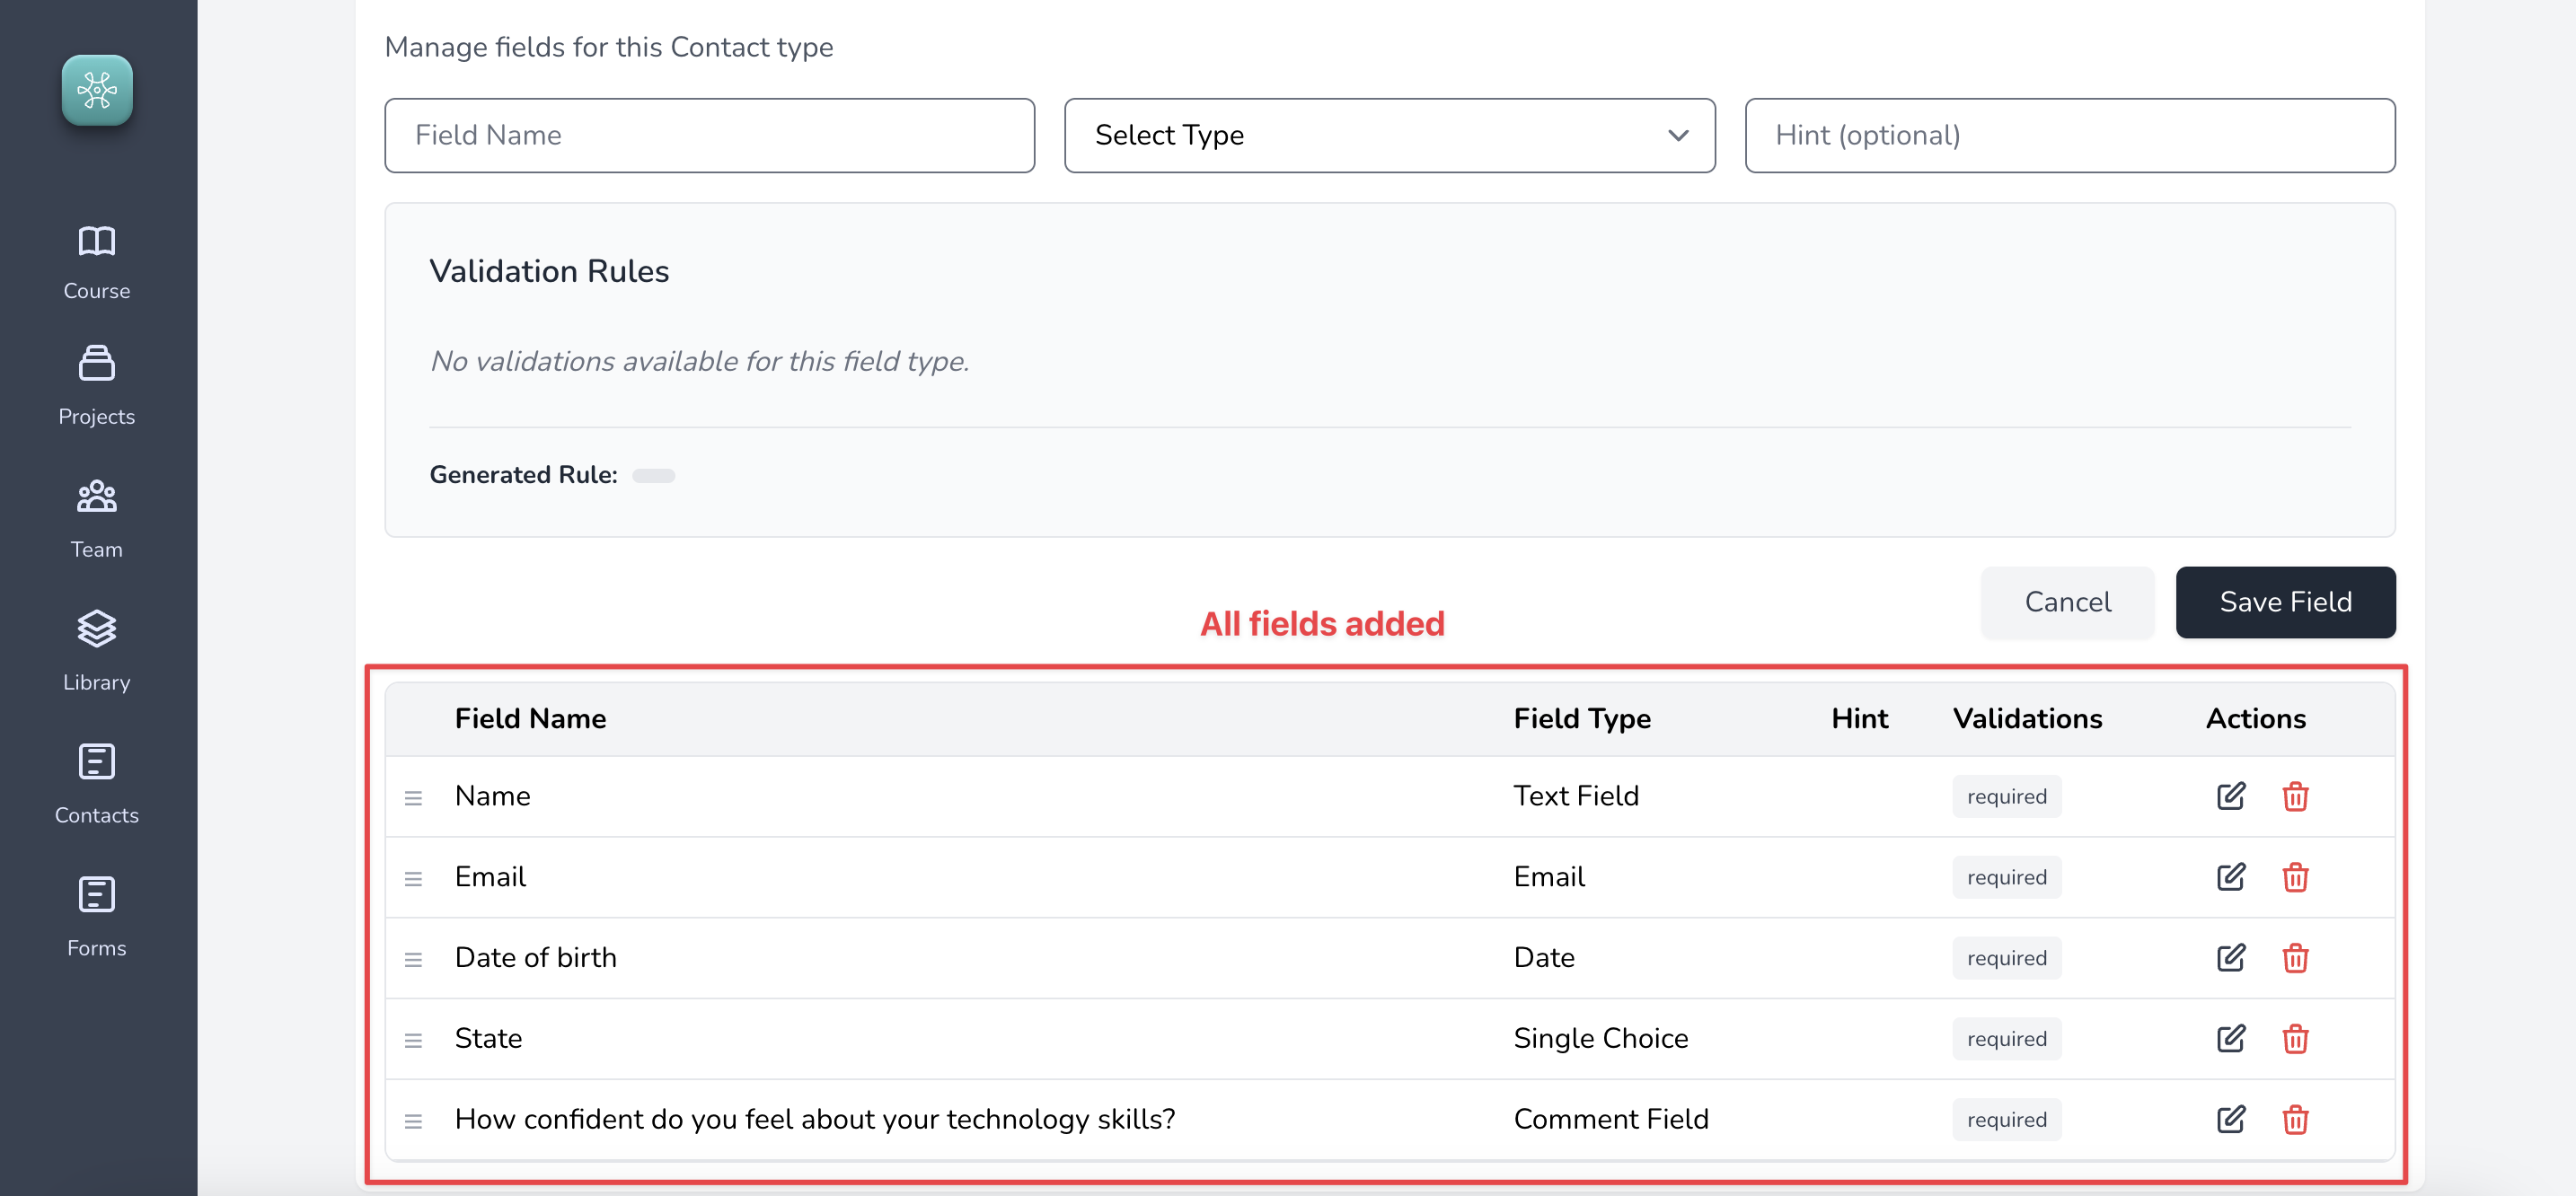The width and height of the screenshot is (2576, 1196).
Task: Open the Library section icon
Action: coord(96,629)
